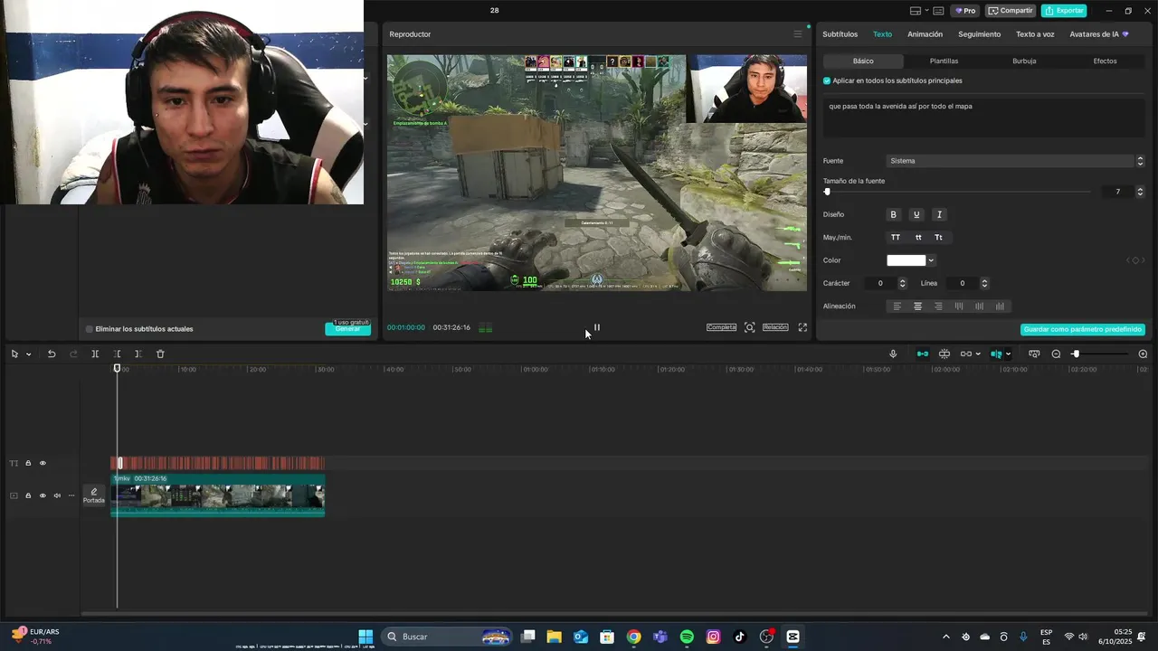Image resolution: width=1158 pixels, height=651 pixels.
Task: Start voice recording with microphone icon
Action: (893, 354)
